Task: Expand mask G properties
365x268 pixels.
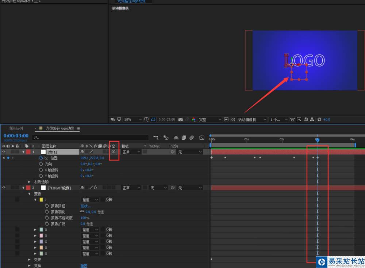Action: pos(35,241)
